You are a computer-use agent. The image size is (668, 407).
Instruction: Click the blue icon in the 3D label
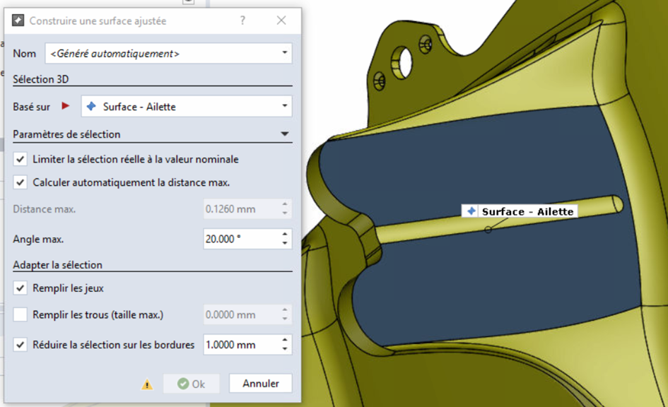click(x=471, y=211)
